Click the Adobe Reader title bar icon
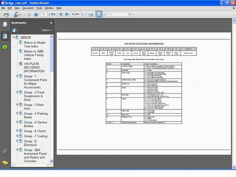 (2, 3)
